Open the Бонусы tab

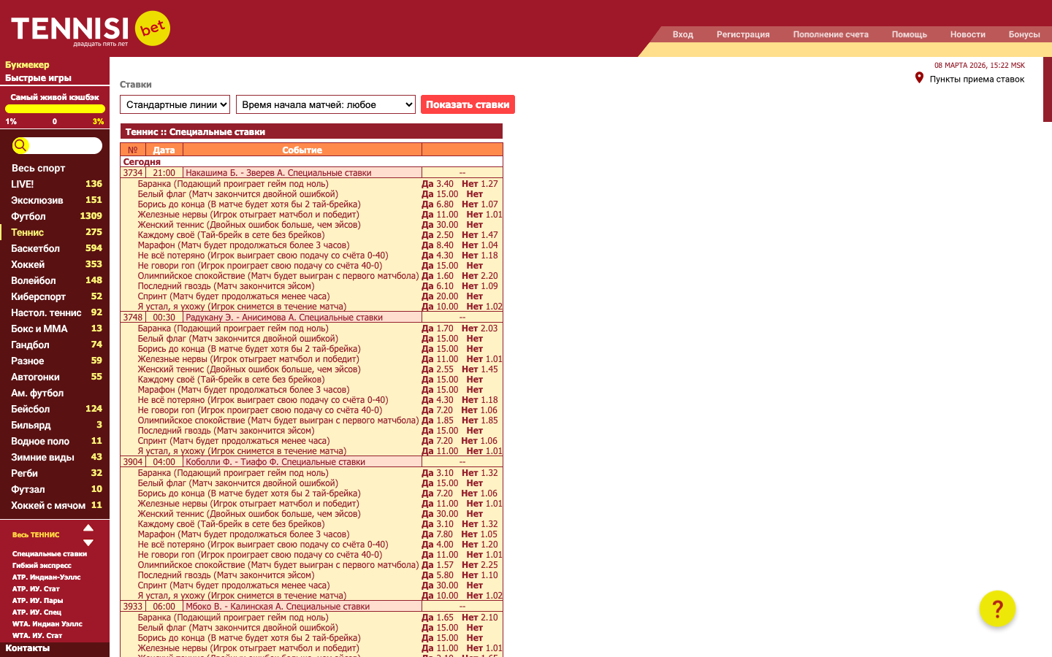[x=1024, y=34]
